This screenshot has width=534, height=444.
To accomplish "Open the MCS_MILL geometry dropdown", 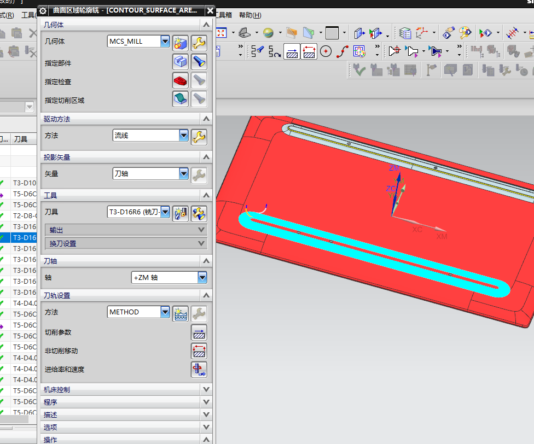I will pyautogui.click(x=165, y=42).
